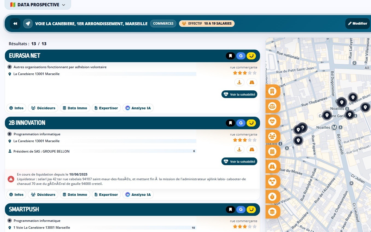This screenshot has height=232, width=371.
Task: Click the network nodes icon in map sidebar
Action: pos(272,182)
